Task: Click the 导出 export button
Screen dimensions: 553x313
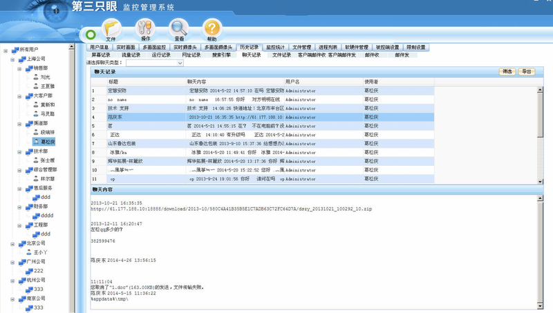Action: tap(527, 72)
